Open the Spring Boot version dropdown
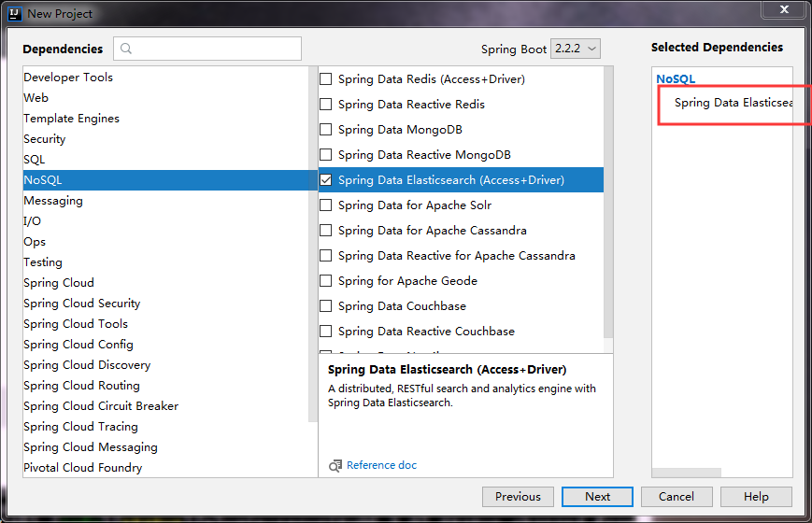Viewport: 812px width, 523px height. tap(576, 49)
